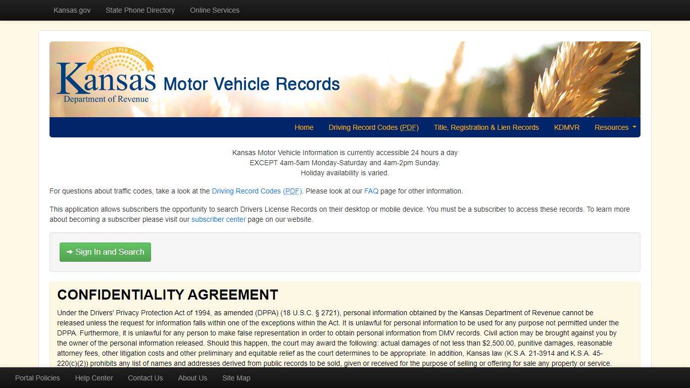Open Title, Registration & Lien Records
690x388 pixels.
coord(486,127)
